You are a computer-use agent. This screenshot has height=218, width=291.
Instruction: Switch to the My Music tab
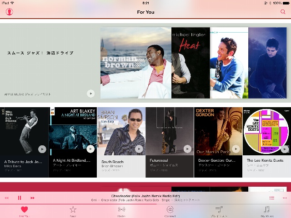[267, 211]
